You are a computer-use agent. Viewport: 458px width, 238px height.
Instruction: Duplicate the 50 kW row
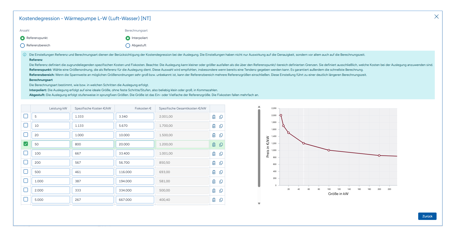tap(221, 145)
